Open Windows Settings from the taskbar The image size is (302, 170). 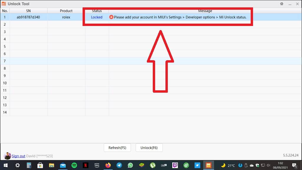(17, 165)
